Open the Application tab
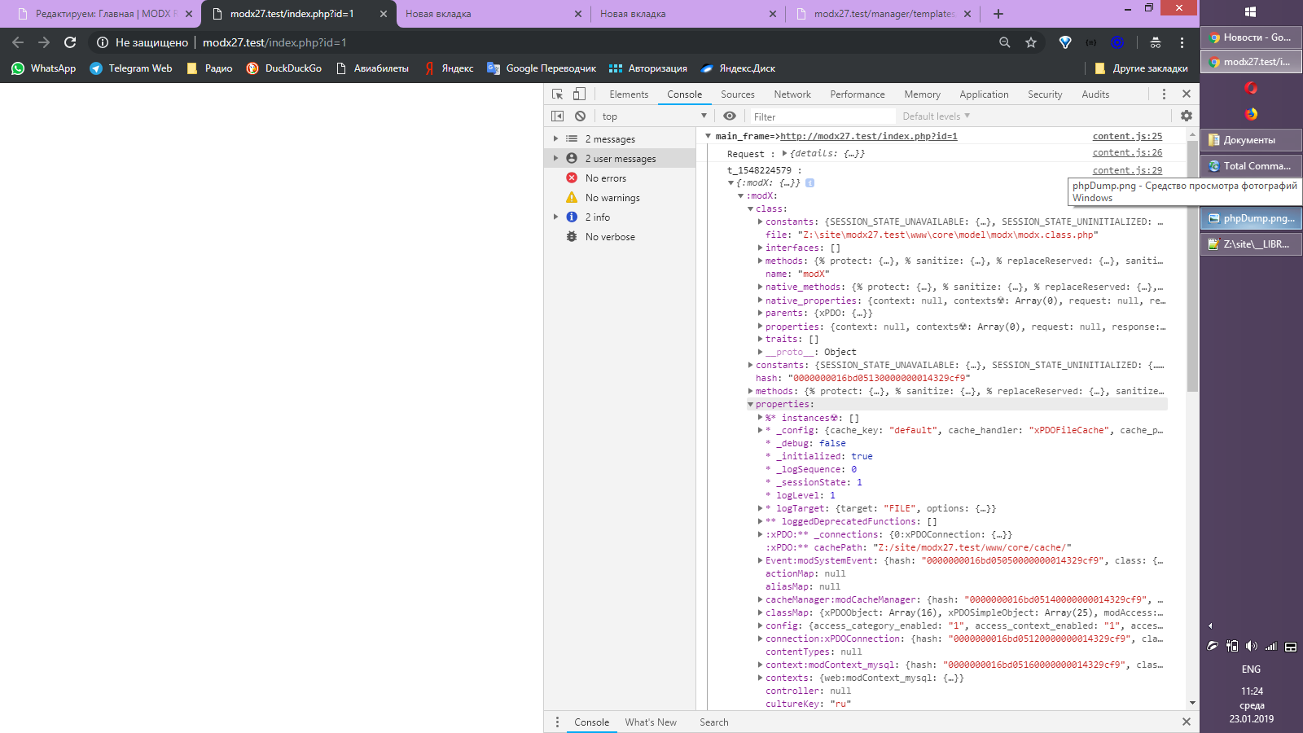This screenshot has height=733, width=1303. [x=984, y=94]
